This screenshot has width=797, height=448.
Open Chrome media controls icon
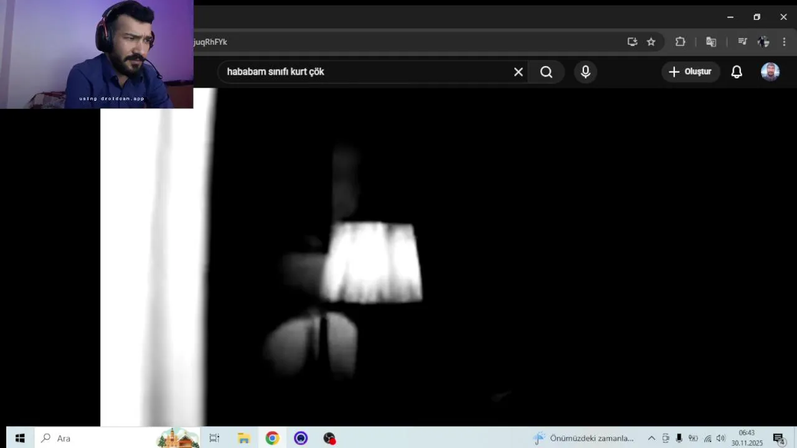[742, 42]
